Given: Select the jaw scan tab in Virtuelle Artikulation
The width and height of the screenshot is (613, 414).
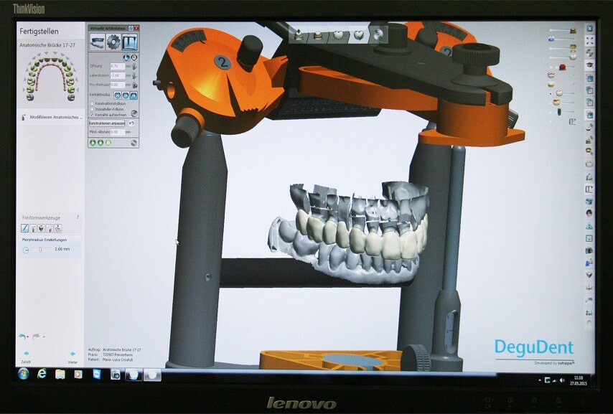Looking at the screenshot, I should click(98, 42).
